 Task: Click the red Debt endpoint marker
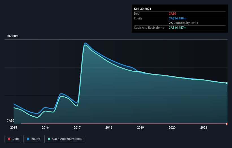(227, 124)
